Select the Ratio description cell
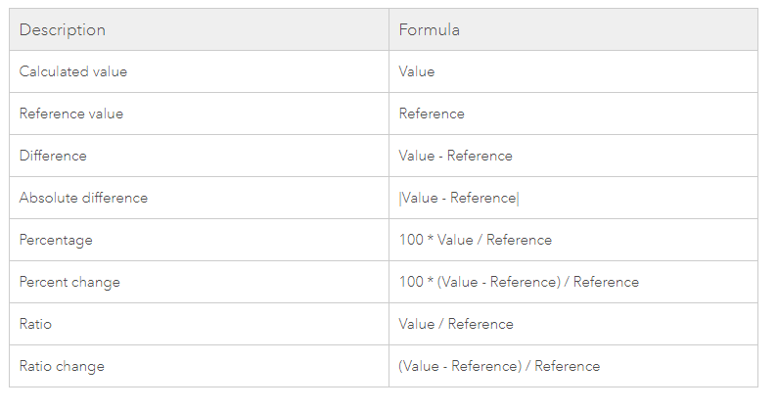Image resolution: width=778 pixels, height=410 pixels. pyautogui.click(x=35, y=325)
